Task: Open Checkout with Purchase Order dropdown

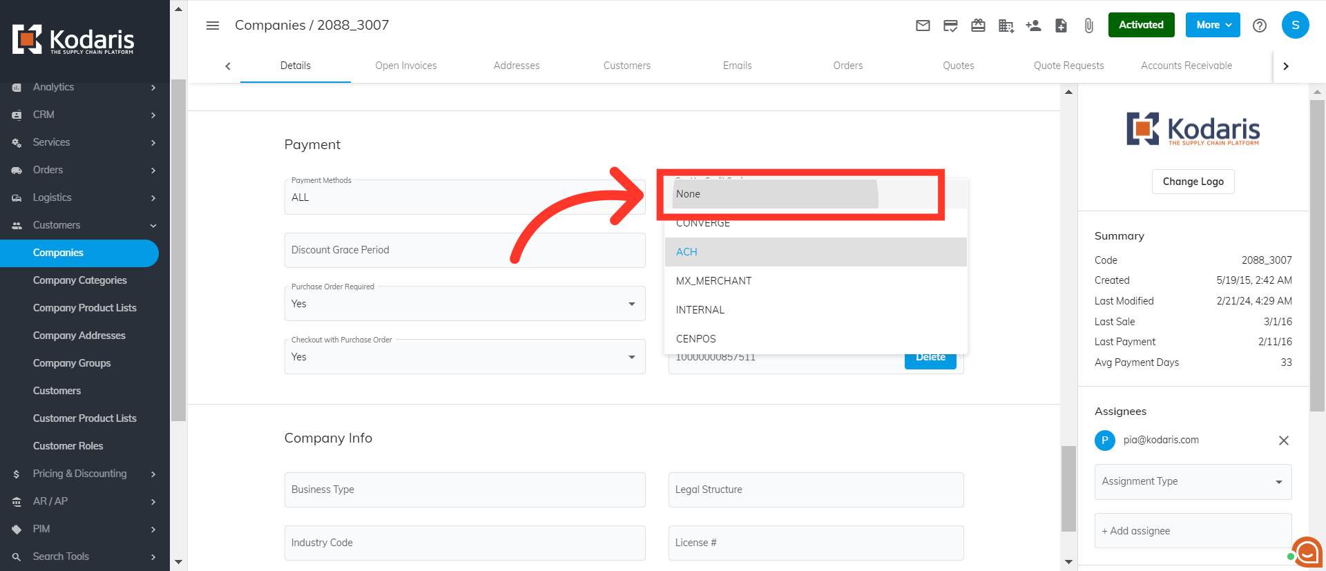Action: click(x=465, y=357)
